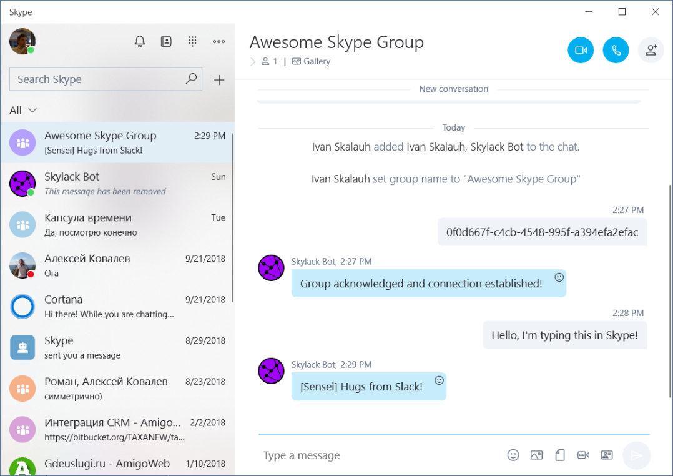Open the Skype bot conversation
673x476 pixels.
[117, 347]
